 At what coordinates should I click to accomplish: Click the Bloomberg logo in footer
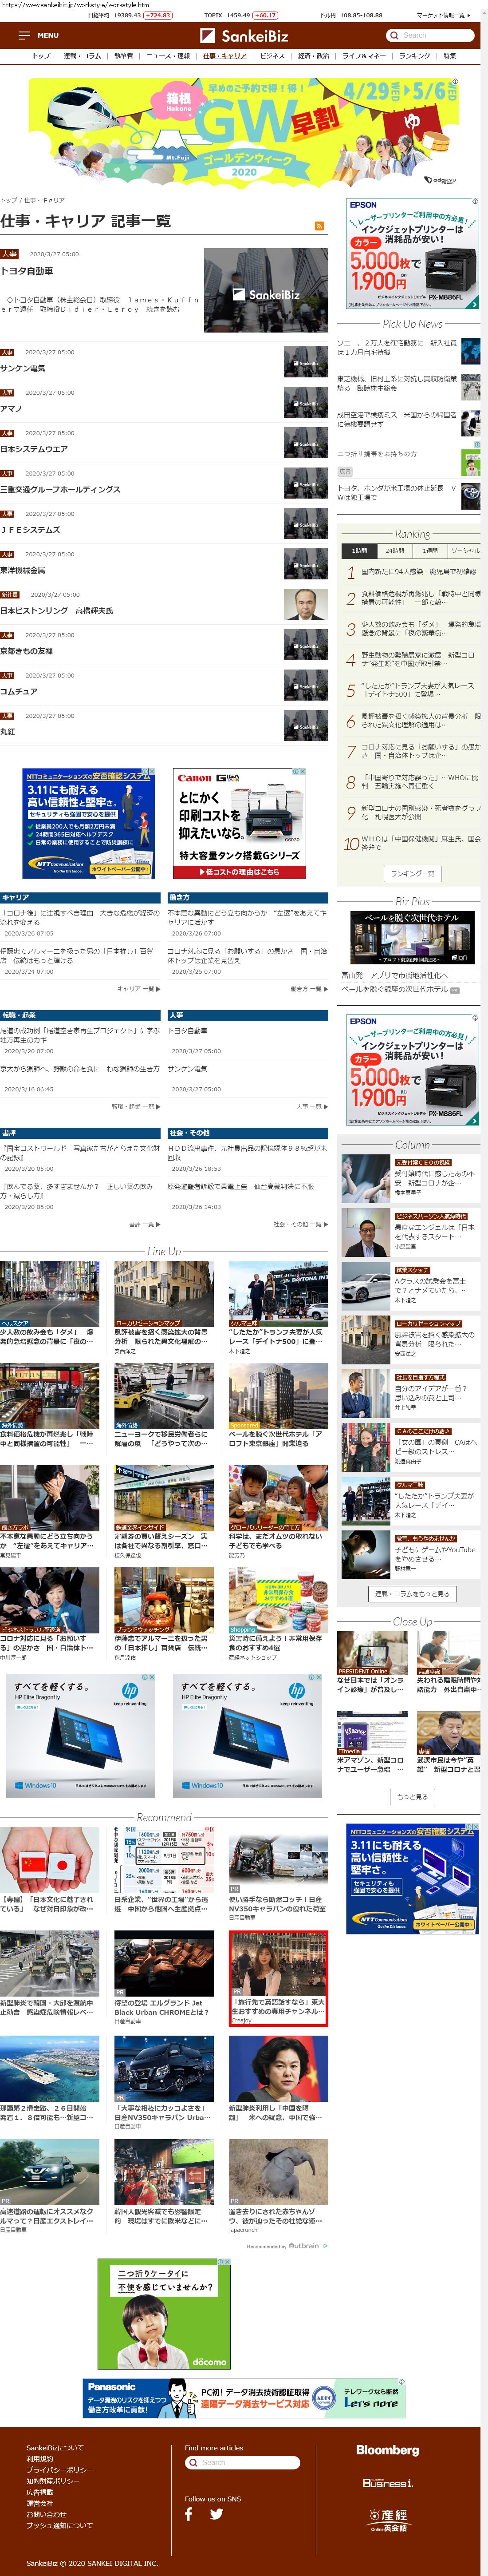click(387, 2450)
